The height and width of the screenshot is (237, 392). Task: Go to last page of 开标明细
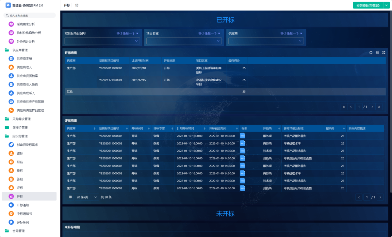pyautogui.click(x=379, y=107)
